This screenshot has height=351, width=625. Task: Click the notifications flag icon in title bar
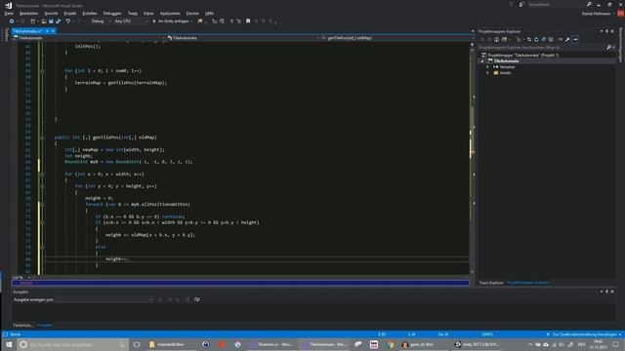(x=511, y=4)
